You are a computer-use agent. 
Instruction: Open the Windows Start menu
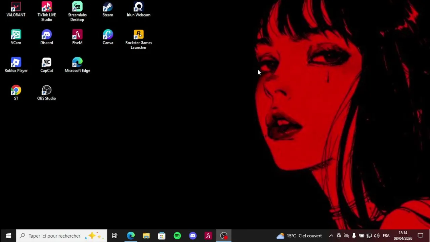8,236
